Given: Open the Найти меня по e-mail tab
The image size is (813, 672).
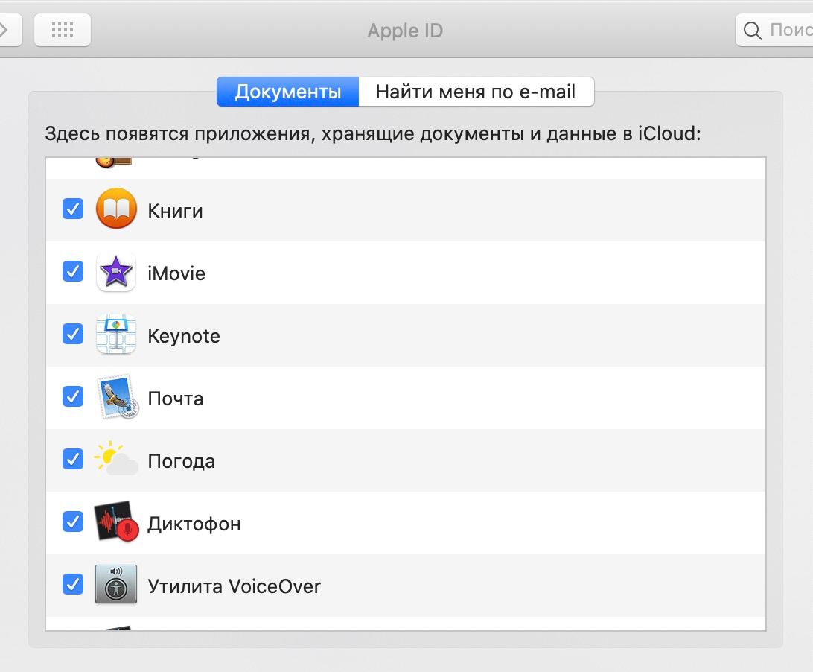Looking at the screenshot, I should pyautogui.click(x=476, y=92).
